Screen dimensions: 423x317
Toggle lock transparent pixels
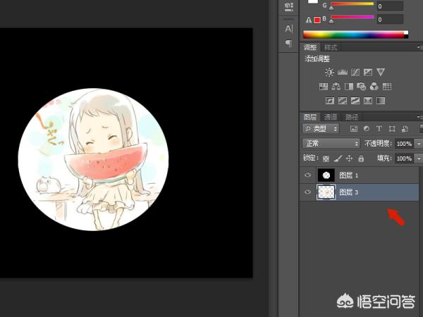click(326, 159)
